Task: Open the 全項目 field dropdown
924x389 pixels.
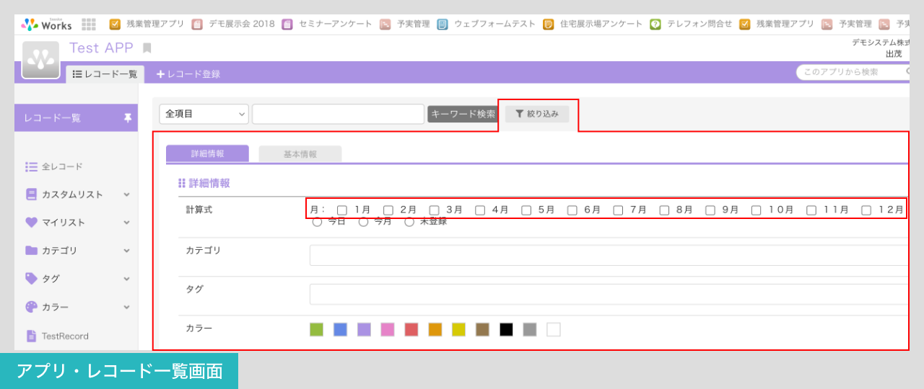Action: pos(204,114)
